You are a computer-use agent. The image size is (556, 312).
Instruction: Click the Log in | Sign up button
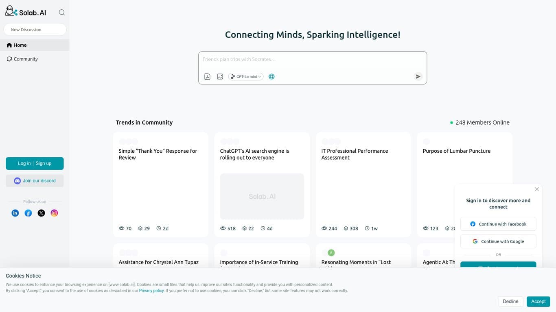(x=35, y=163)
